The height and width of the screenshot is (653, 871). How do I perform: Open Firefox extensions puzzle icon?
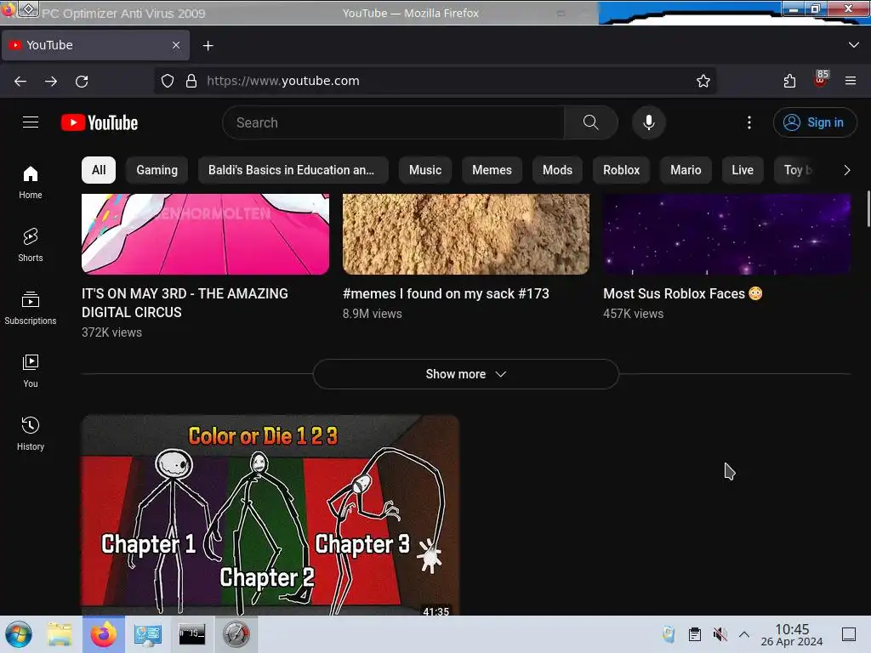[x=789, y=81]
